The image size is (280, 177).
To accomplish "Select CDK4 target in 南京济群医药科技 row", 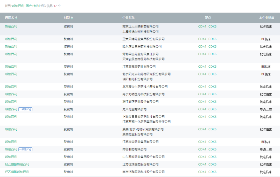I will pos(202,172).
